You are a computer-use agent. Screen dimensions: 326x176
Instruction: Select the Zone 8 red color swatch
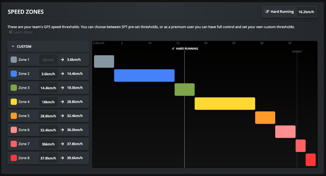[x=14, y=158]
